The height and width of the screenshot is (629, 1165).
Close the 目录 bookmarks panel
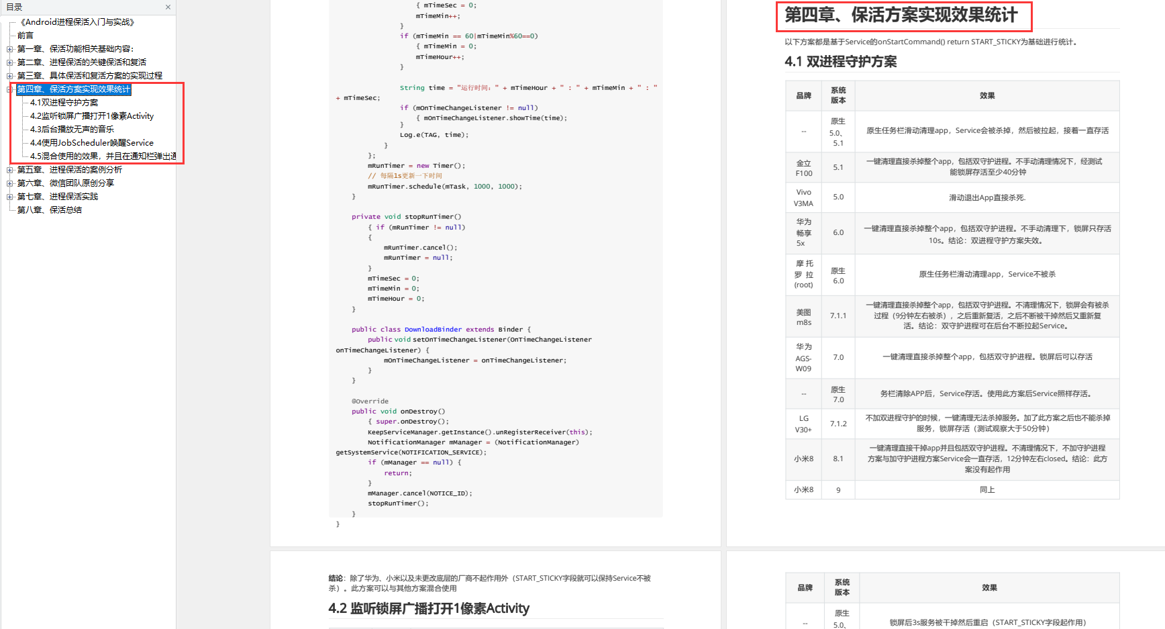[x=168, y=7]
